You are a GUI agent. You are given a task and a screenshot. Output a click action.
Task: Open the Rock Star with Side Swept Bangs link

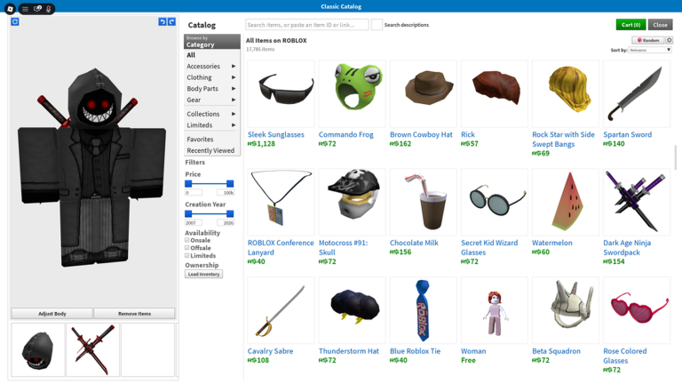[x=563, y=140]
